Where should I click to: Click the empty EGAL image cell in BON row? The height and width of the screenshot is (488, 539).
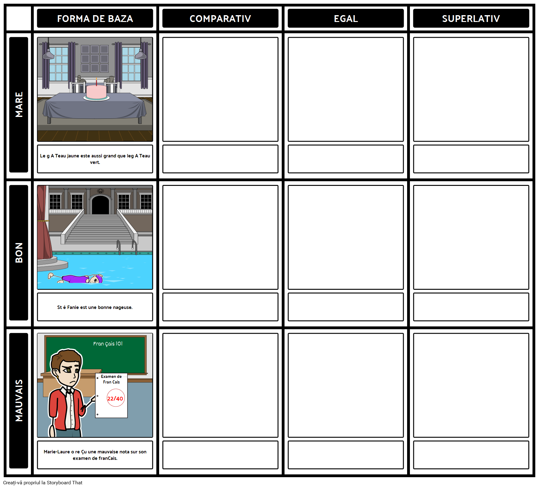click(x=346, y=237)
